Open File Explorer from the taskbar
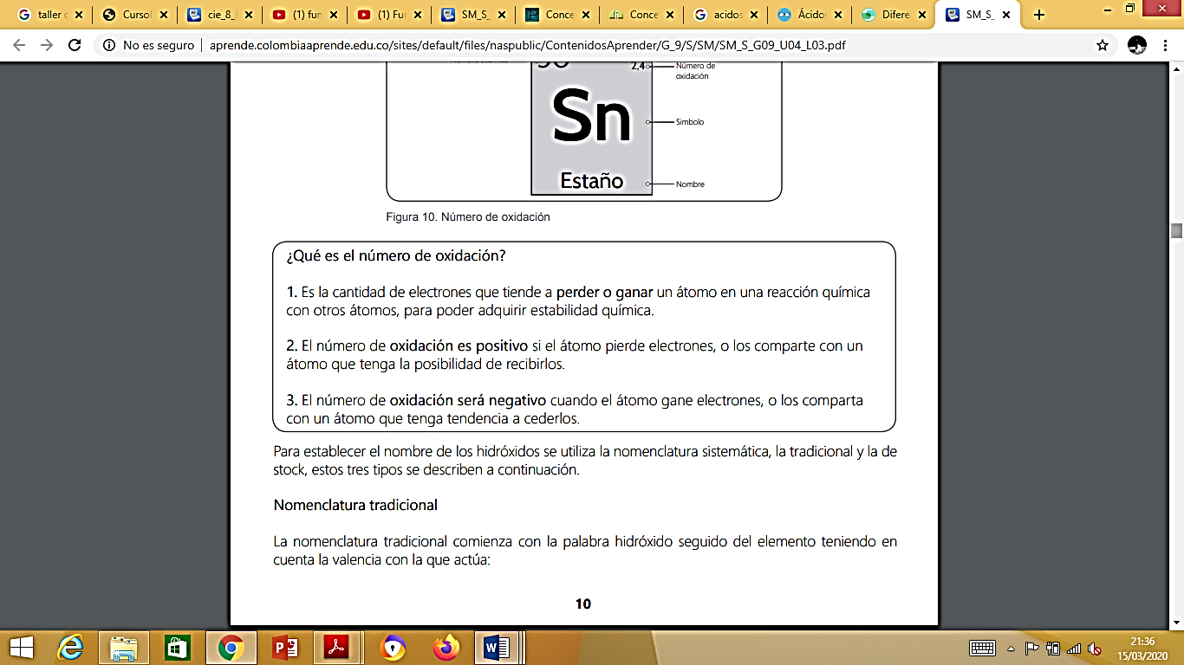The width and height of the screenshot is (1184, 665). click(125, 647)
